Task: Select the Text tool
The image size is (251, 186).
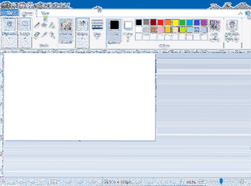Action: pos(51,25)
